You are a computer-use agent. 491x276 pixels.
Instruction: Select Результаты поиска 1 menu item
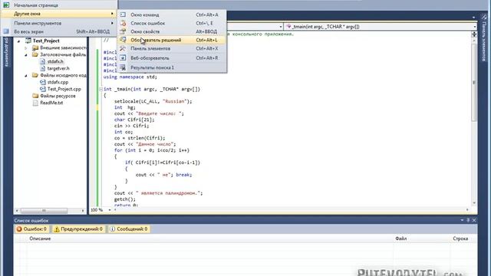click(172, 67)
